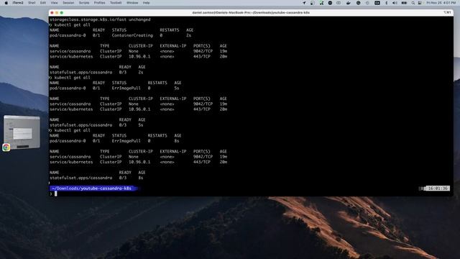Select the Chrome window thumbnail on desktop
Screen dimensions: 460x259
(22, 132)
